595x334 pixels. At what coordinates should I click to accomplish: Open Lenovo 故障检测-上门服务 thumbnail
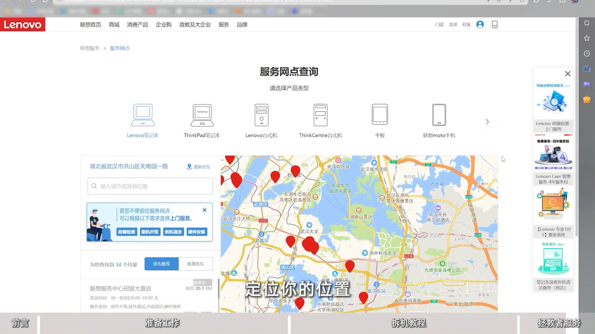click(553, 99)
